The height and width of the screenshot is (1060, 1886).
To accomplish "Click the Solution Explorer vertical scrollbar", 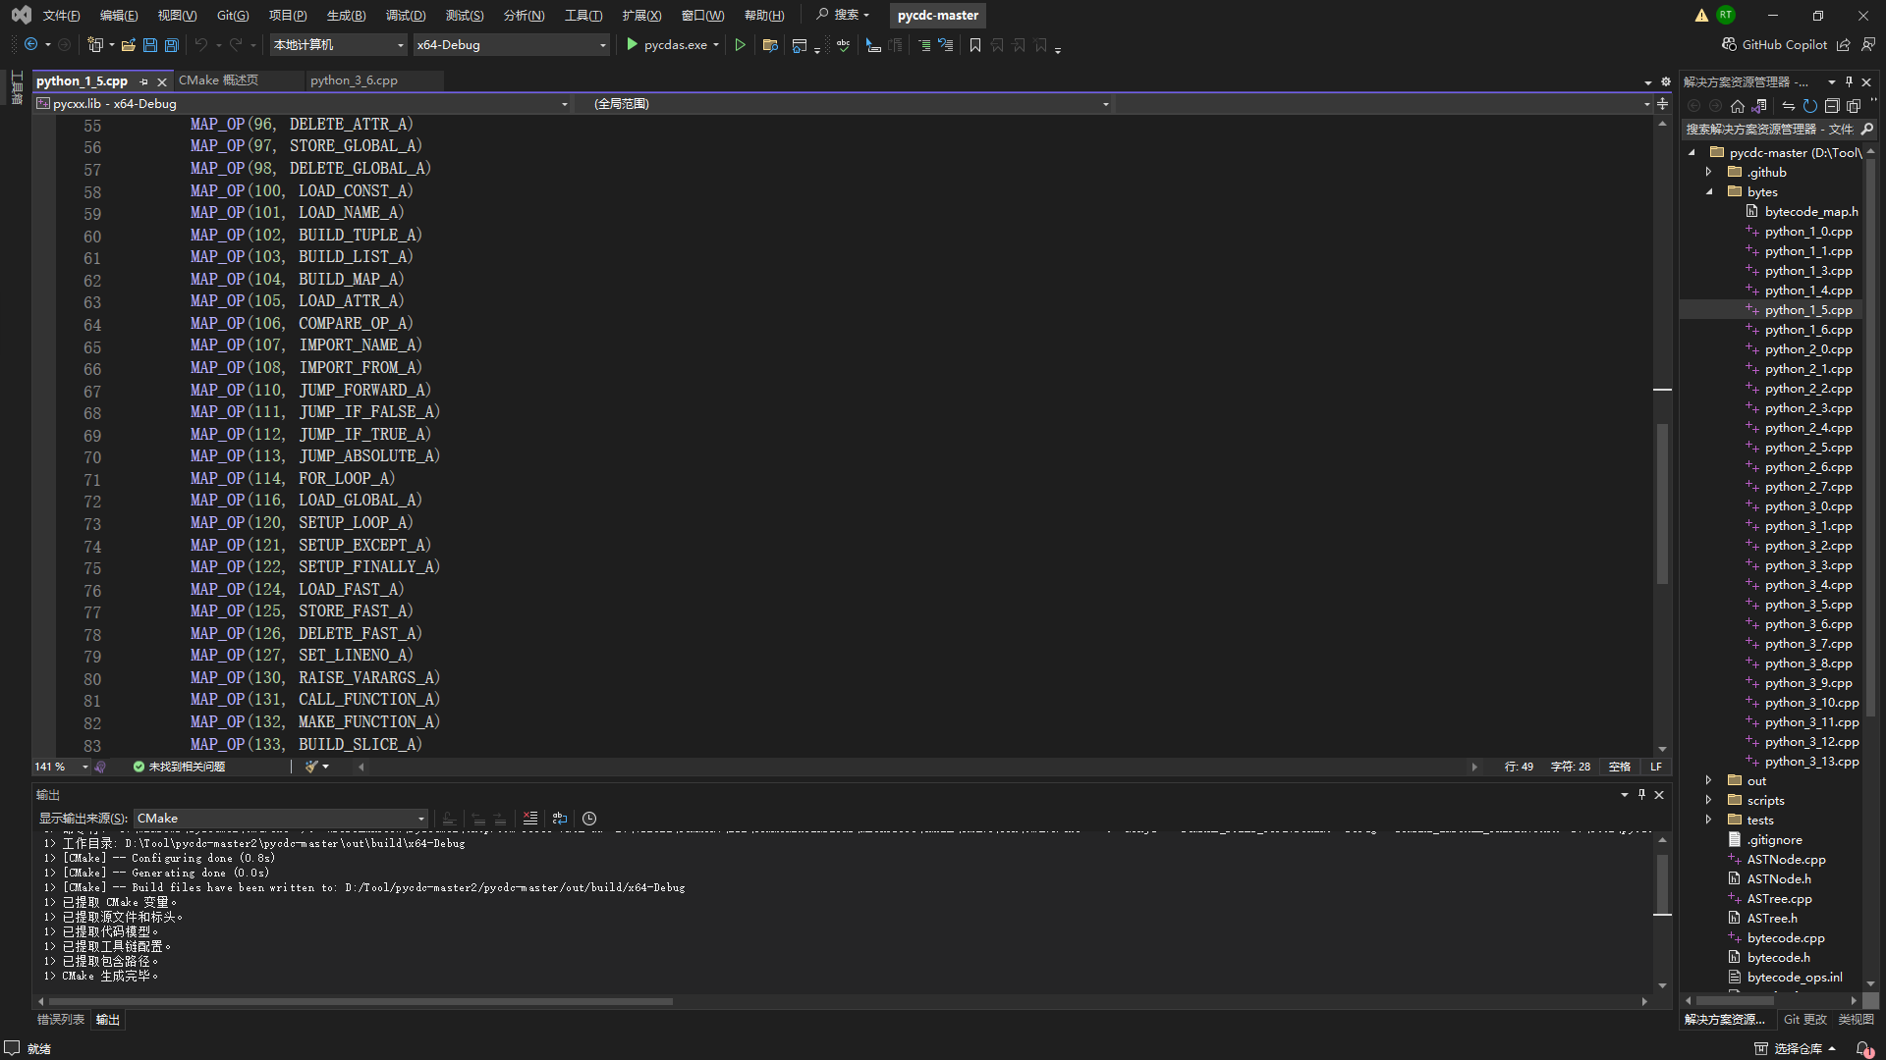I will coord(1870,437).
